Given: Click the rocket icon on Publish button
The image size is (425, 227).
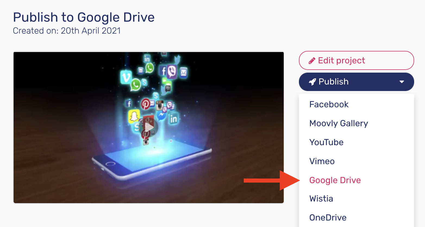Looking at the screenshot, I should click(x=312, y=82).
